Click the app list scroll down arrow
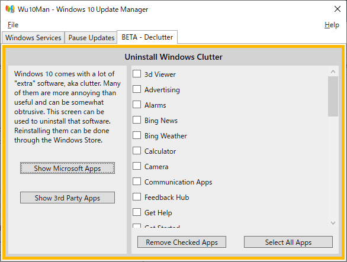Viewport: 347px width, 262px height. tap(333, 223)
